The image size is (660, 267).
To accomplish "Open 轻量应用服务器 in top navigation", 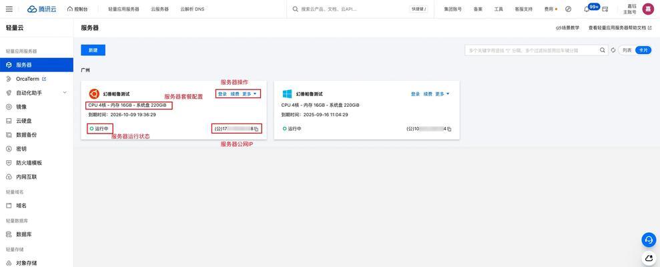I will coord(123,9).
